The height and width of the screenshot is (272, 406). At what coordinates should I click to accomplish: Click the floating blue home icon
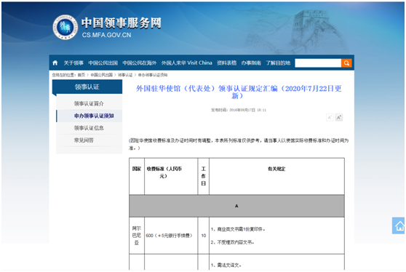(x=399, y=225)
